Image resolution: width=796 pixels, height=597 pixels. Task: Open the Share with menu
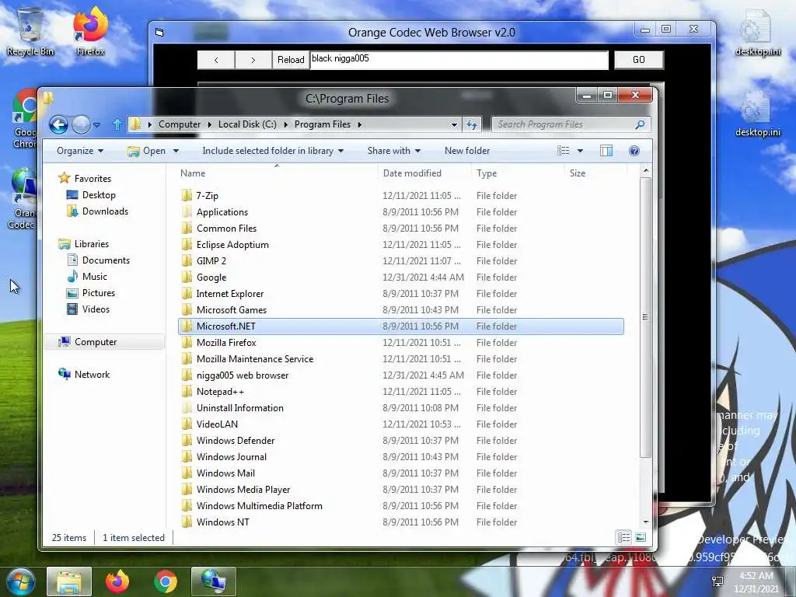click(394, 151)
